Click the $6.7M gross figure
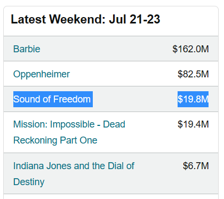The width and height of the screenshot is (224, 199). [196, 166]
